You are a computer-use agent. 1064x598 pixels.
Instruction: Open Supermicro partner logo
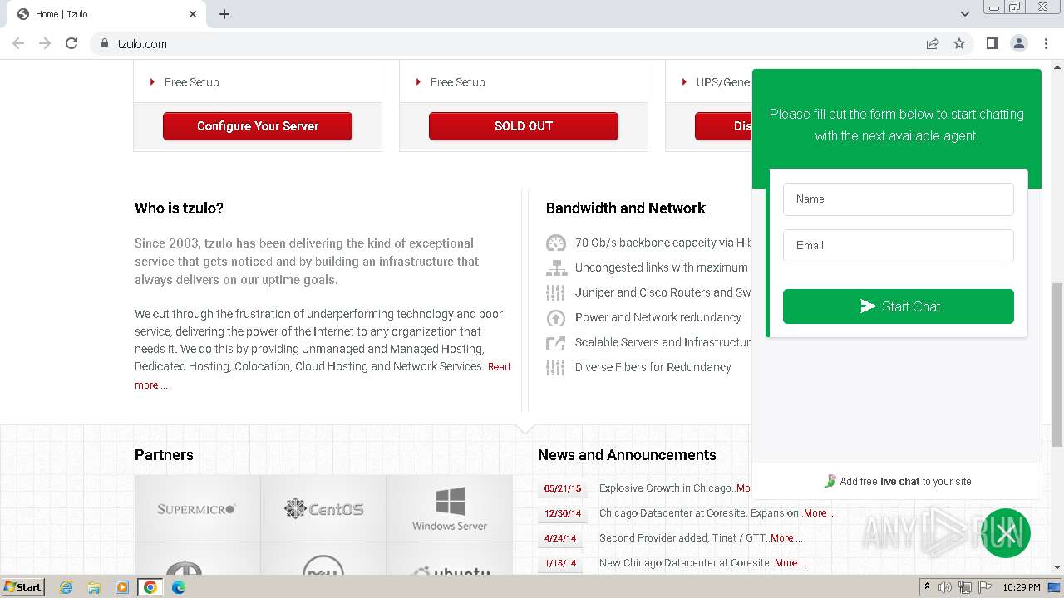(197, 508)
